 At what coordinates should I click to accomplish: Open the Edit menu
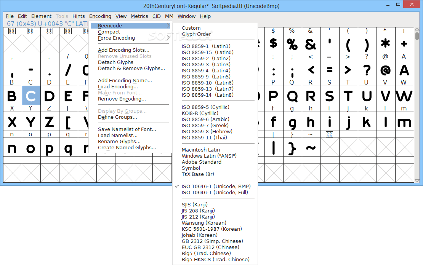click(22, 16)
